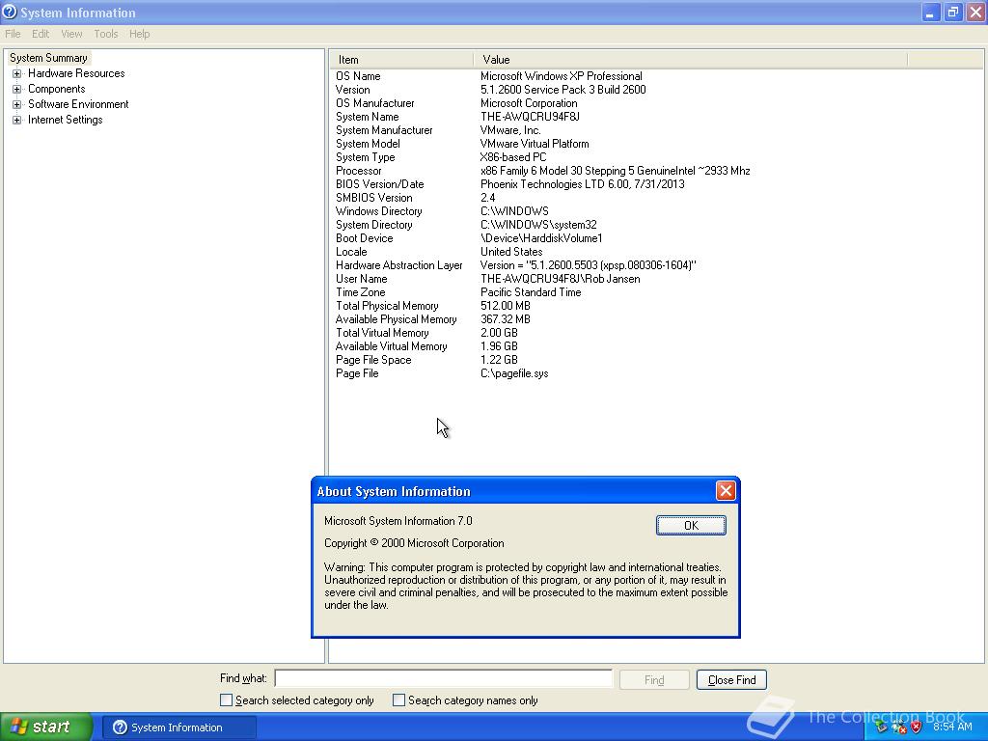The image size is (988, 741).
Task: Select Software Environment tree item label
Action: point(78,104)
